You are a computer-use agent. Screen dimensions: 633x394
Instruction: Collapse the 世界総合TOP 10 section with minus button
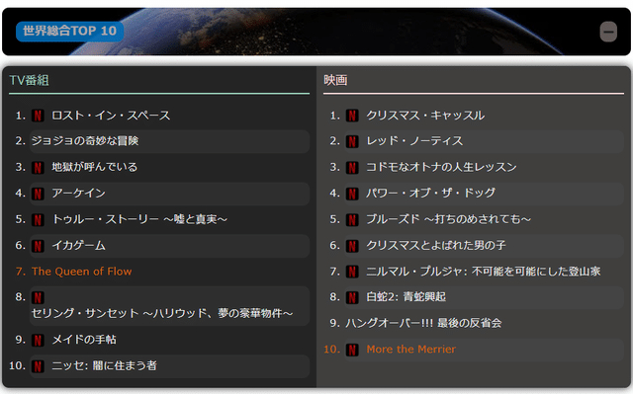[608, 32]
